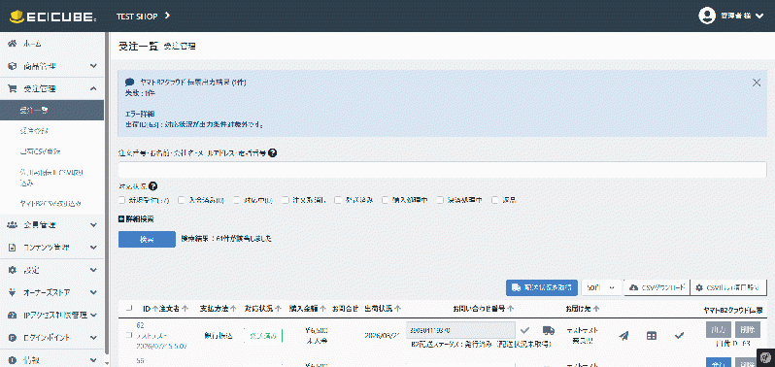This screenshot has height=367, width=775.
Task: Sort by 注文者 column arrow
Action: coord(185,309)
